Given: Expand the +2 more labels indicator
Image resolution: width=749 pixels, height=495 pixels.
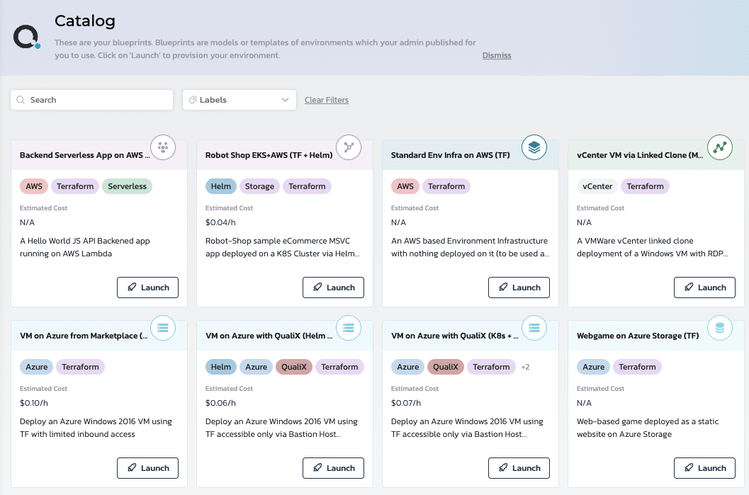Looking at the screenshot, I should (x=526, y=367).
